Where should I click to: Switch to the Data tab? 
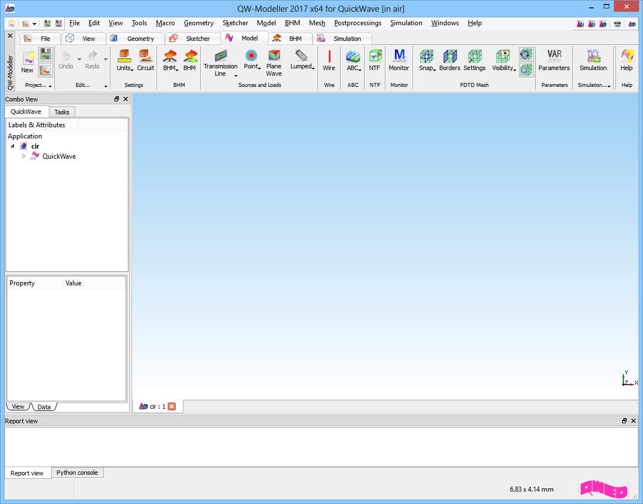point(44,407)
